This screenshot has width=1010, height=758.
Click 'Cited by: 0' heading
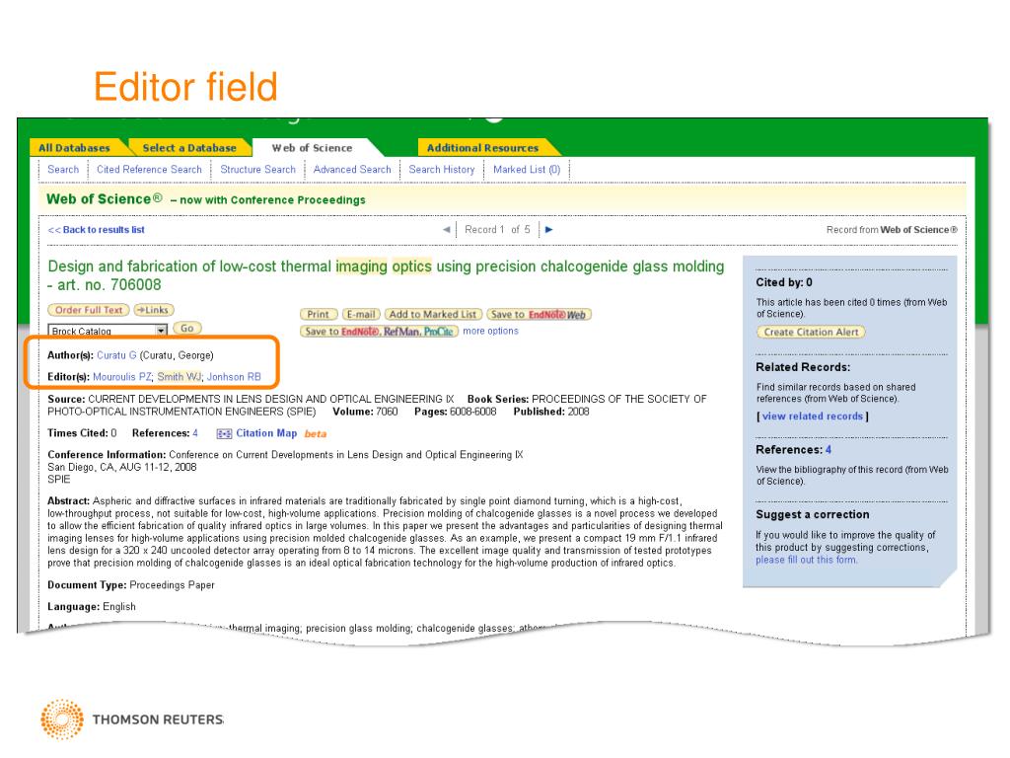pos(784,282)
